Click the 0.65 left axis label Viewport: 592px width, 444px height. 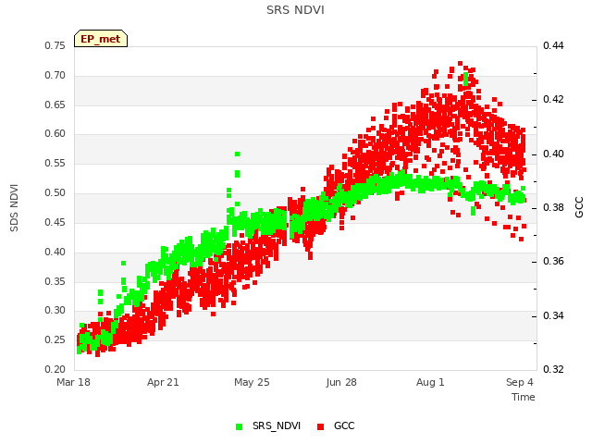pos(55,105)
